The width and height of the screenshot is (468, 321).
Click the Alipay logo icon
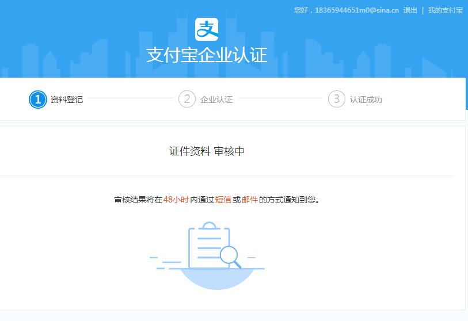point(207,29)
